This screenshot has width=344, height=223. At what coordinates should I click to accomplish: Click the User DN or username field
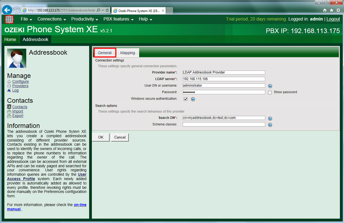(224, 85)
